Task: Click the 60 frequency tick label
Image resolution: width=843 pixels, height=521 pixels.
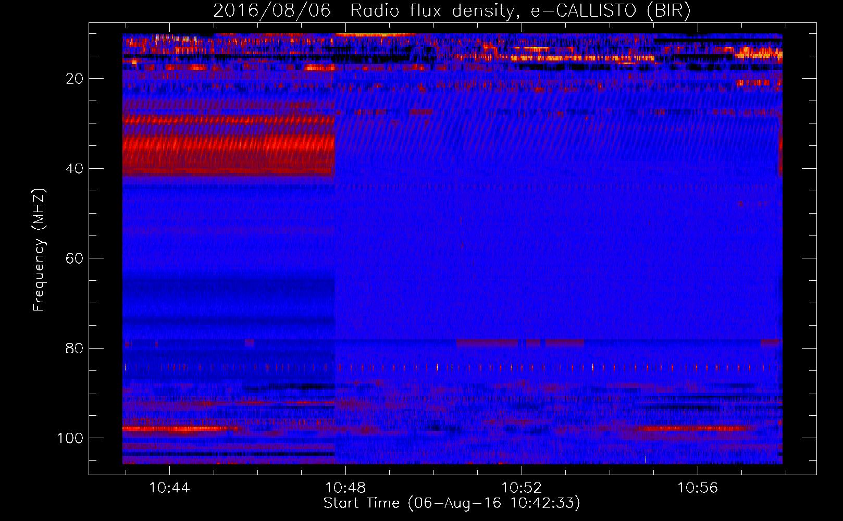Action: (x=75, y=258)
